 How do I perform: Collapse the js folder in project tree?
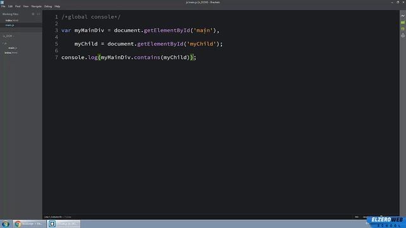(x=5, y=43)
